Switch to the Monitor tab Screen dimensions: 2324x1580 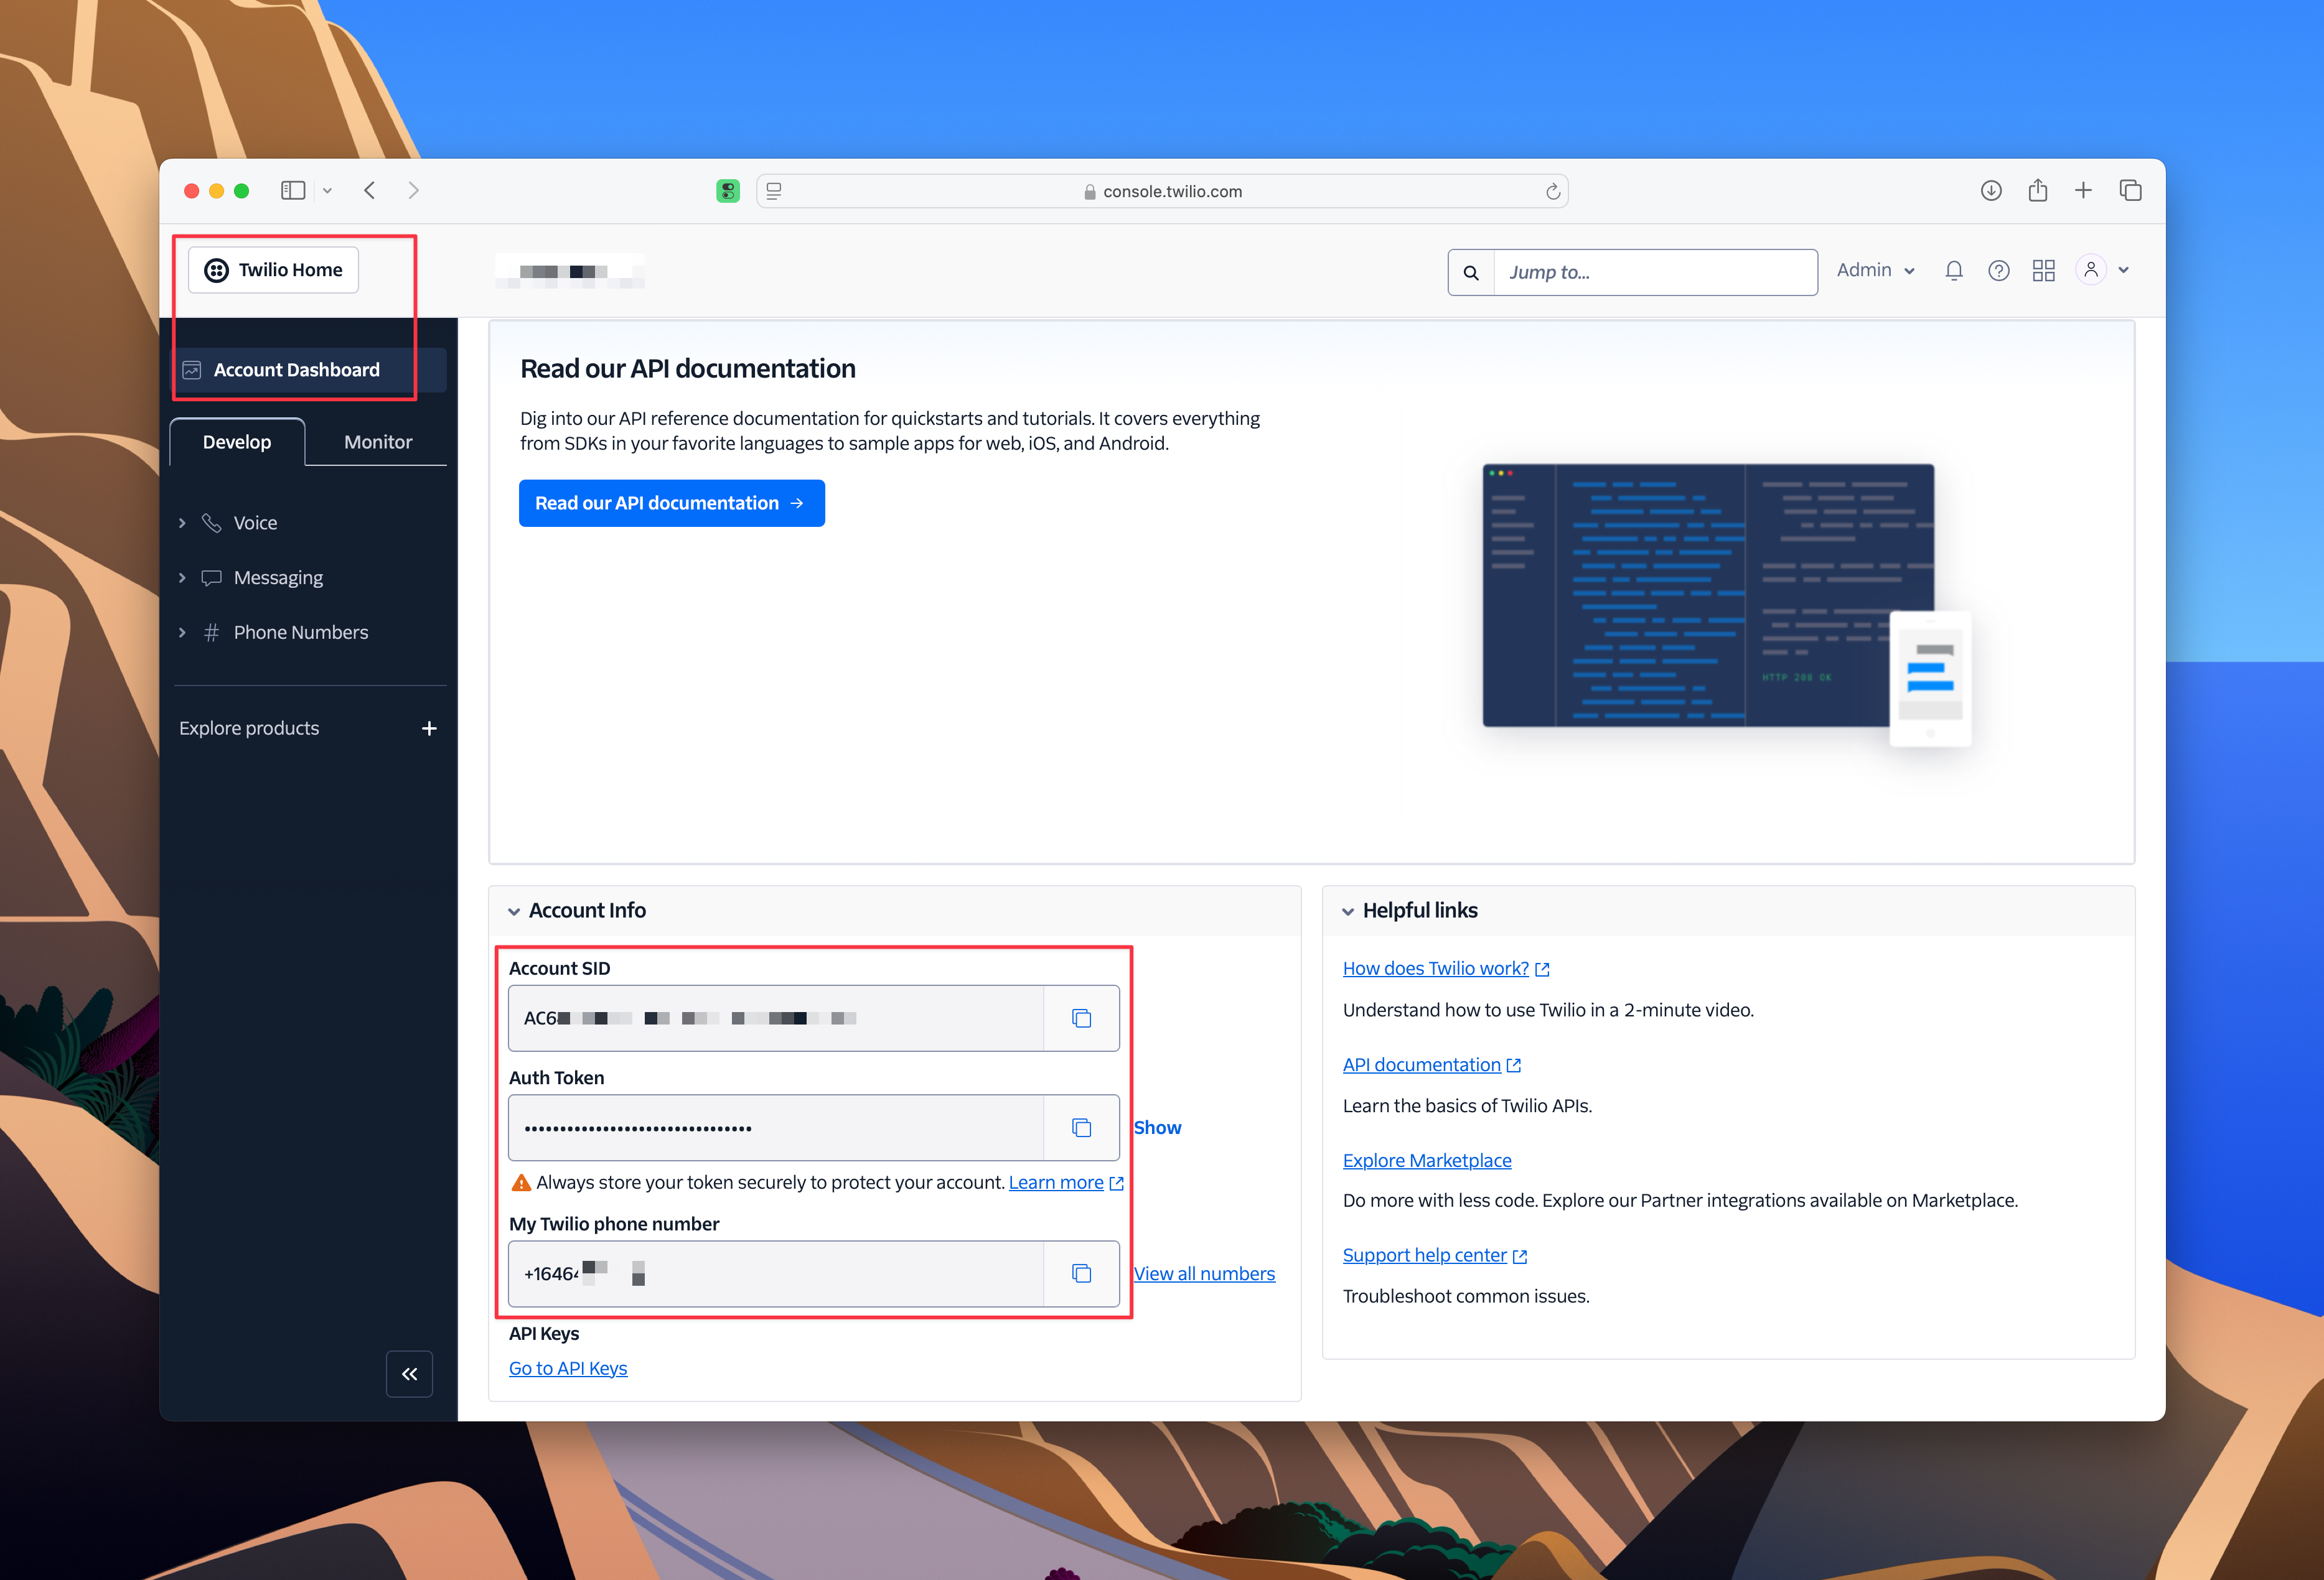[378, 442]
